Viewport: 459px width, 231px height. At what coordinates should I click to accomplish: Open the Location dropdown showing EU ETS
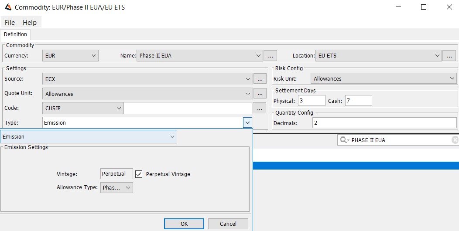pyautogui.click(x=378, y=55)
